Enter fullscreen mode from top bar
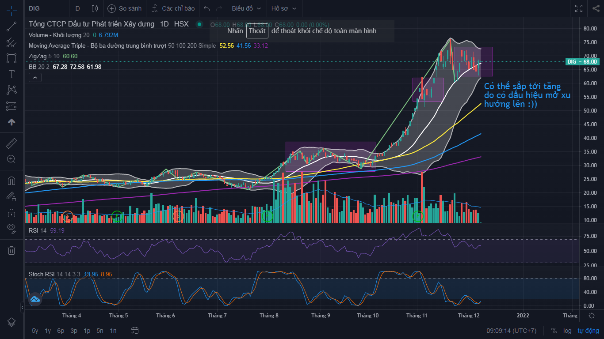 click(x=578, y=8)
